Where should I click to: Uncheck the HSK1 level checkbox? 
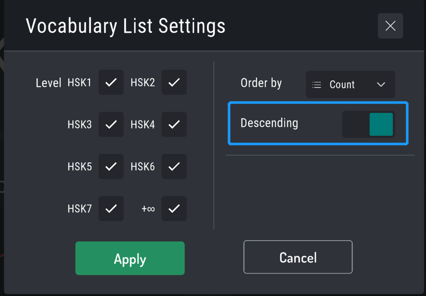click(111, 82)
